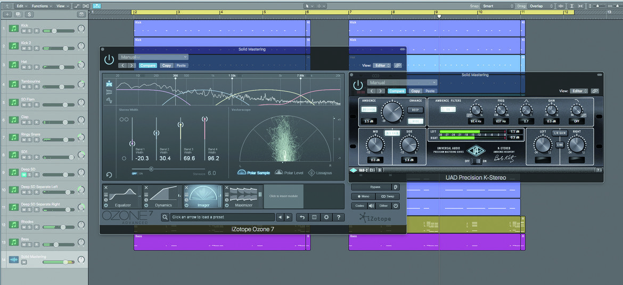The height and width of the screenshot is (285, 623).
Task: Toggle the Equalizer module power
Action: coord(106,205)
